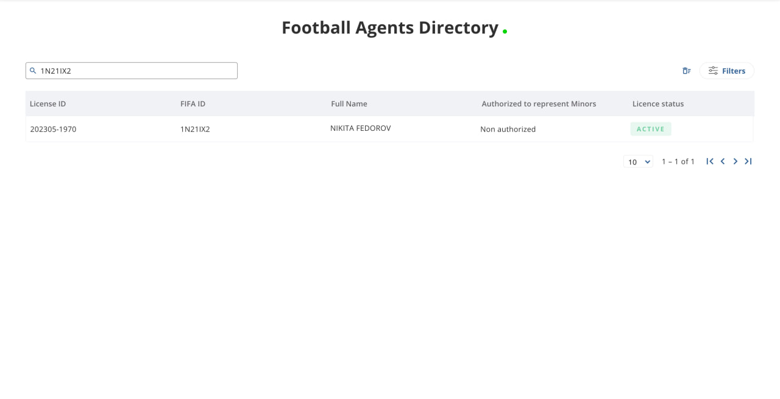The width and height of the screenshot is (780, 399).
Task: Sort by License ID column header
Action: coord(48,104)
